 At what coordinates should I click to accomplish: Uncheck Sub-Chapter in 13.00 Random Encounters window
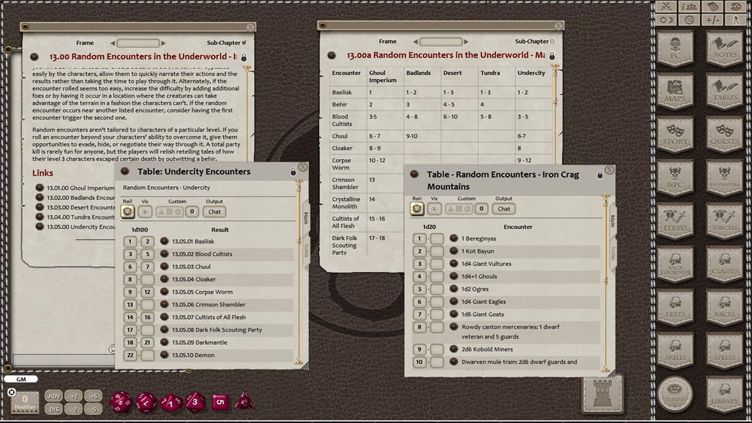[x=244, y=42]
